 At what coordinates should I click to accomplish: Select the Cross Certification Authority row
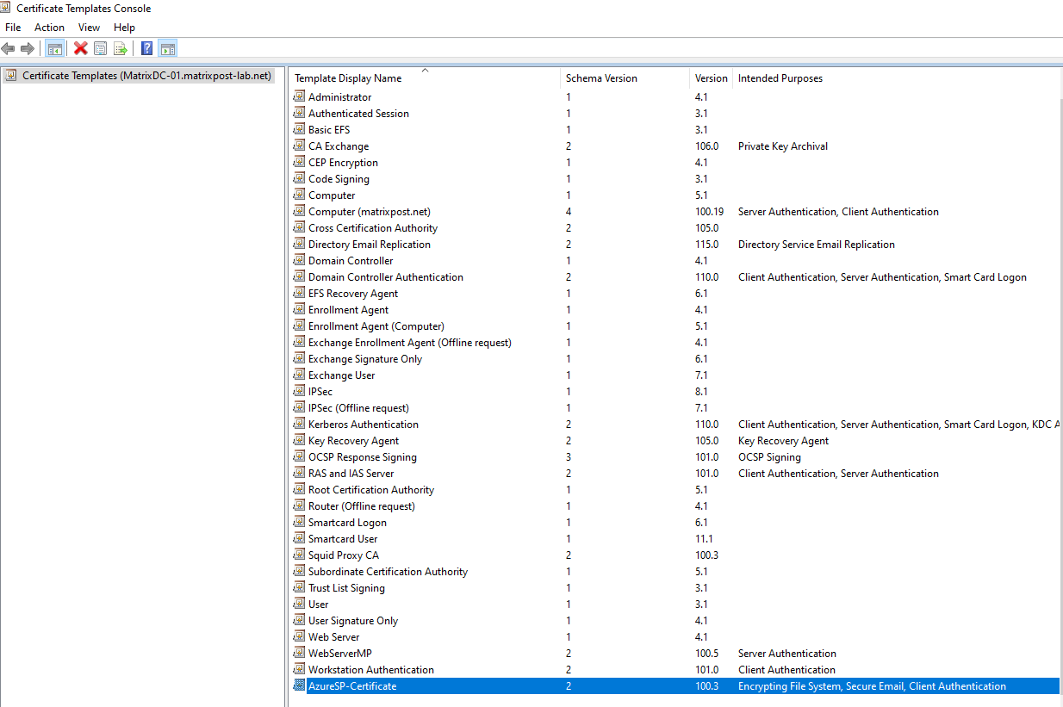pyautogui.click(x=675, y=228)
